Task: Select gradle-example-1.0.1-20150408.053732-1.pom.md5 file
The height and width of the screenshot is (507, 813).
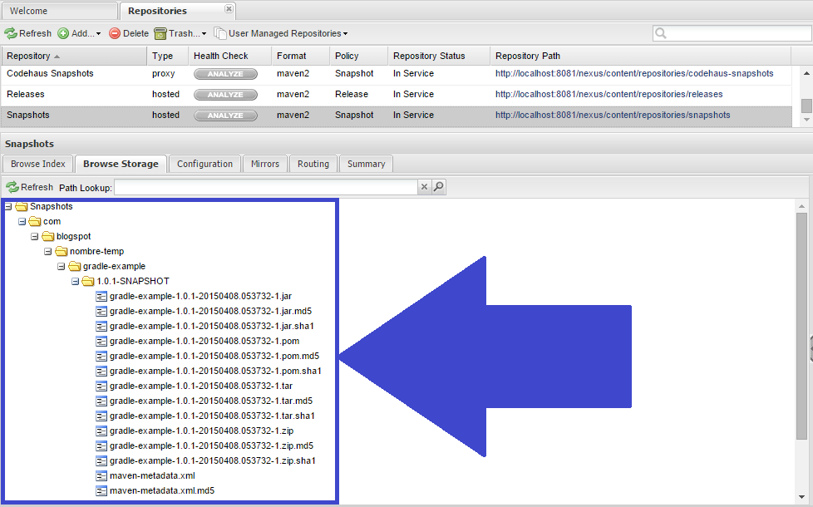Action: (214, 357)
